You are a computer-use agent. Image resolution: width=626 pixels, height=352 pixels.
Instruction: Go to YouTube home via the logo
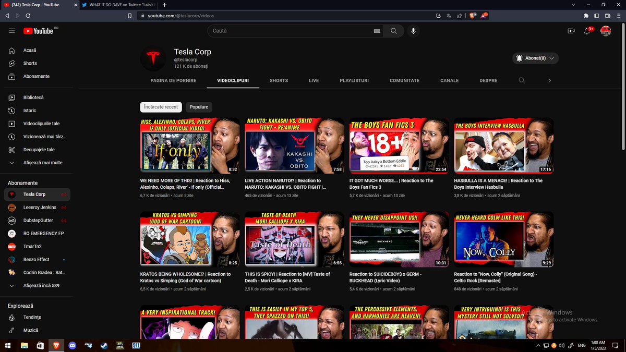click(38, 31)
